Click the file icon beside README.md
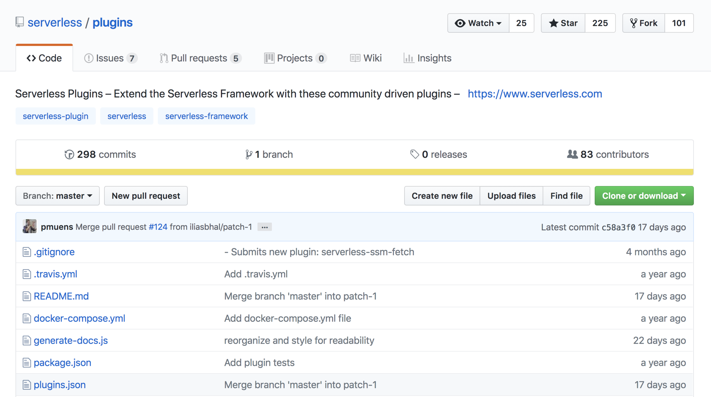Screen dimensions: 711x397 (26, 296)
